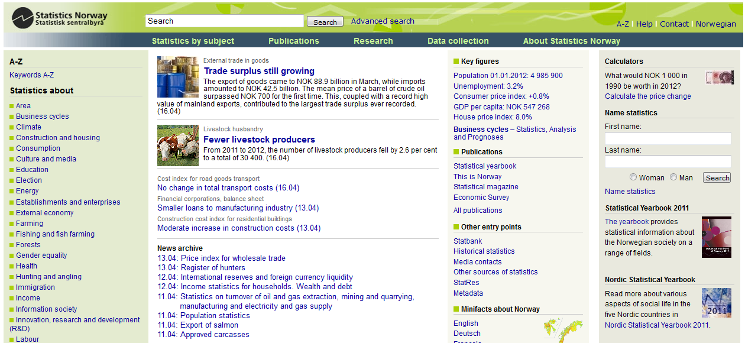Submit the Name statistics Search button
The height and width of the screenshot is (343, 745).
click(x=717, y=178)
